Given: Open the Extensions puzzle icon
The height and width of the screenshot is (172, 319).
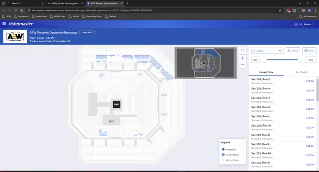Looking at the screenshot, I should coord(295,10).
